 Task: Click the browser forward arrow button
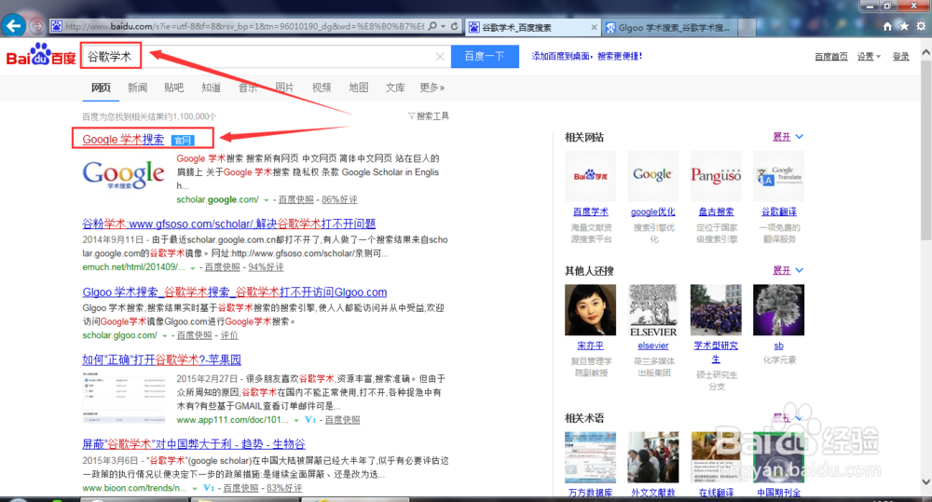[37, 26]
